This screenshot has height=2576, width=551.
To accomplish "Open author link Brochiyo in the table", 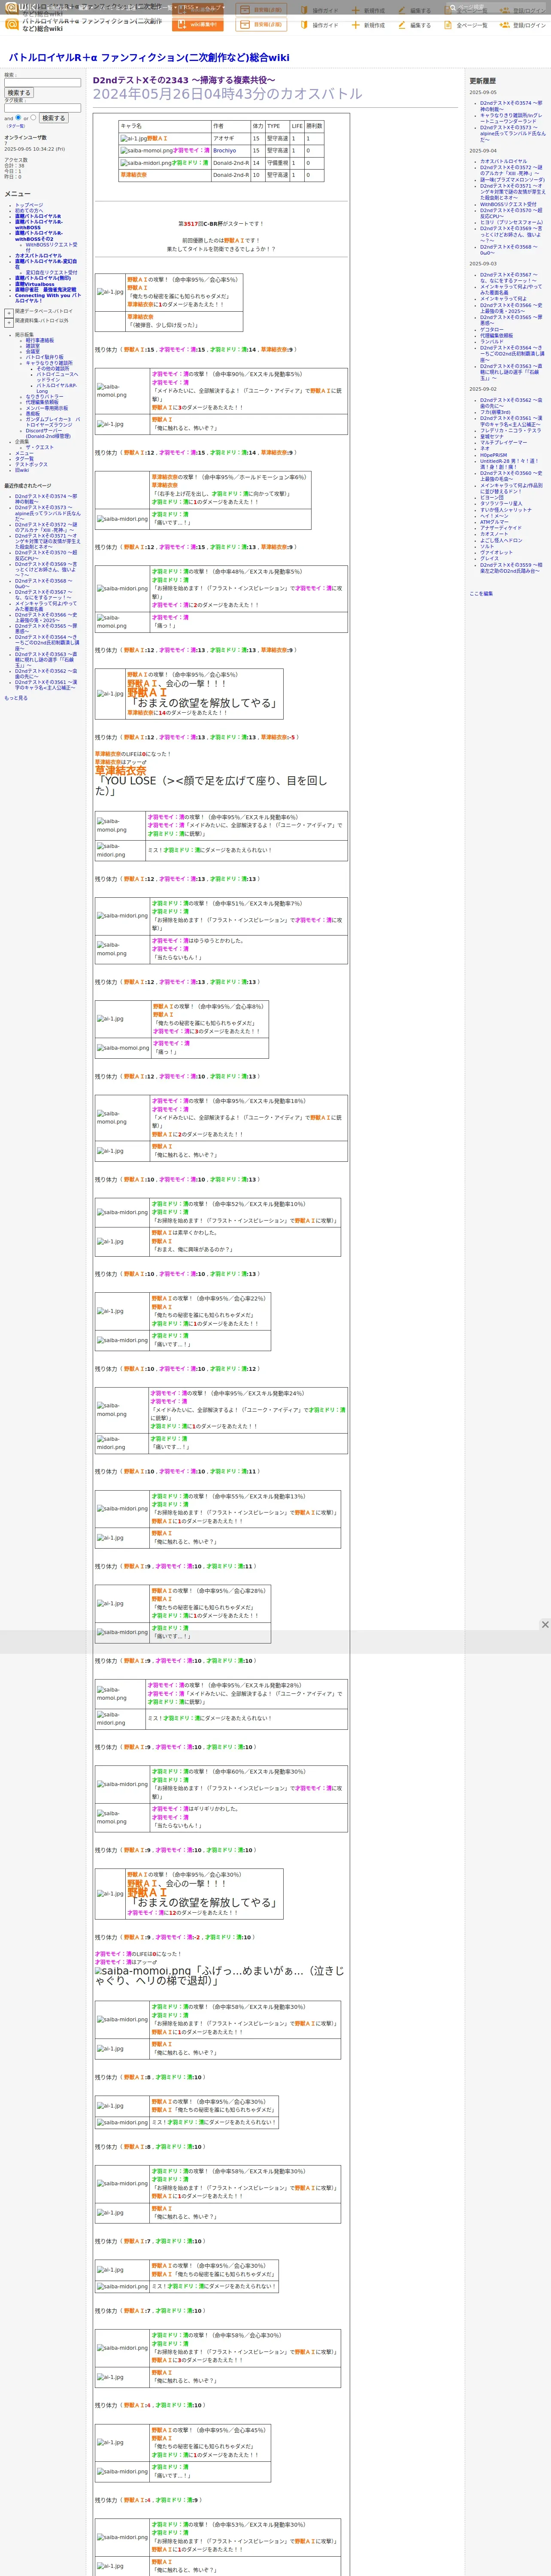I will pos(224,151).
